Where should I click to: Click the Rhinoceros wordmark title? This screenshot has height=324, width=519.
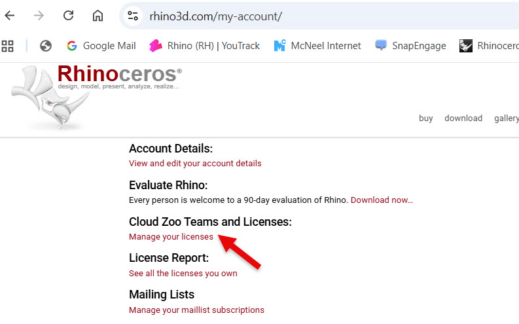coord(120,74)
